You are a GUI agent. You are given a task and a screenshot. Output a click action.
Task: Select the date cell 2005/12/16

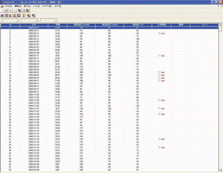tap(34, 150)
